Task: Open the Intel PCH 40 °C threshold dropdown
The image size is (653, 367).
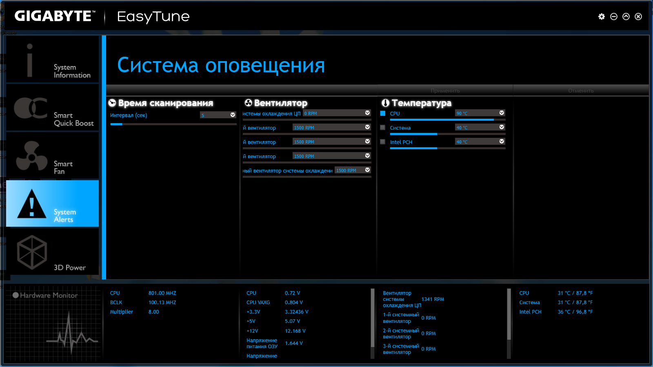Action: tap(480, 141)
